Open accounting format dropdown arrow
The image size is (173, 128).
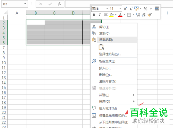(x=141, y=8)
